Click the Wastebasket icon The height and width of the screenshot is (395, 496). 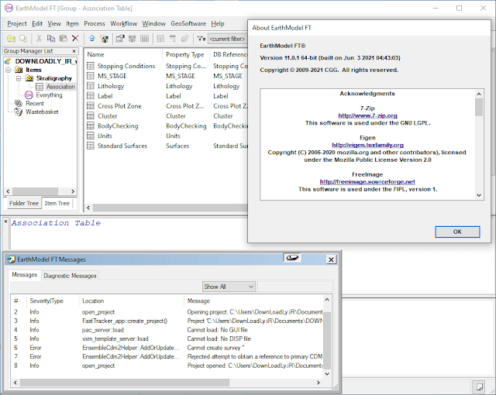(x=19, y=112)
